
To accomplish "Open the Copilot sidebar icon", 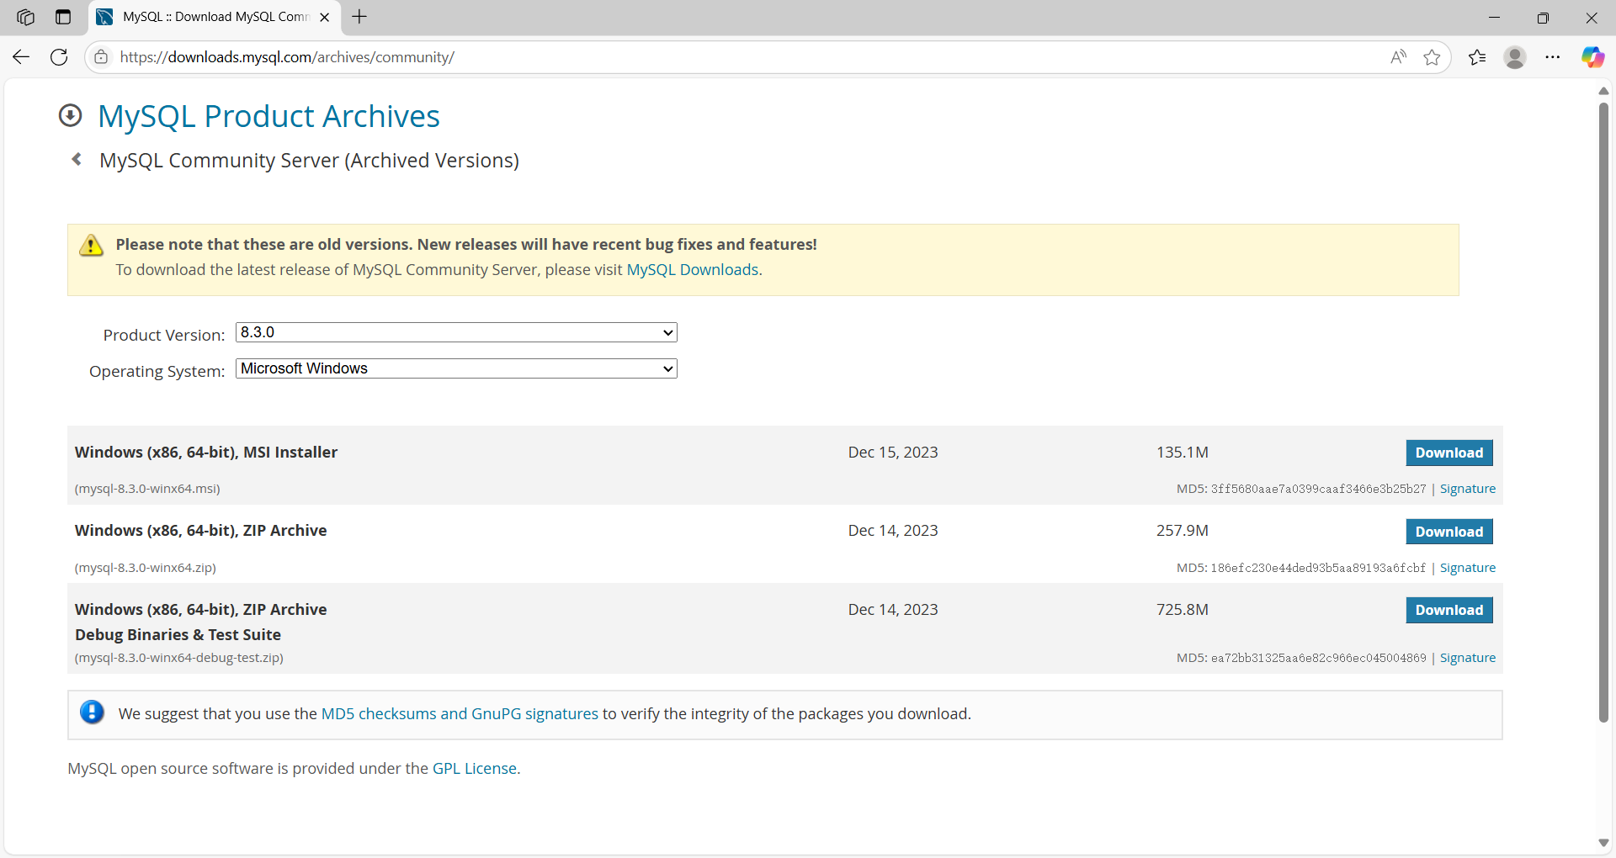I will click(x=1592, y=57).
